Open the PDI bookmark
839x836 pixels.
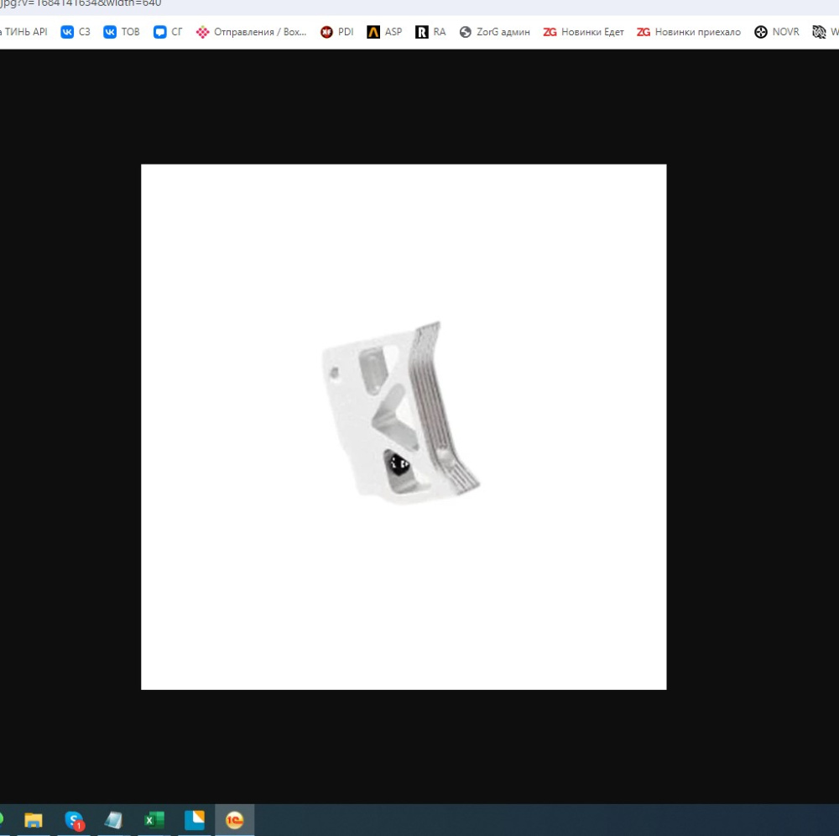coord(337,32)
